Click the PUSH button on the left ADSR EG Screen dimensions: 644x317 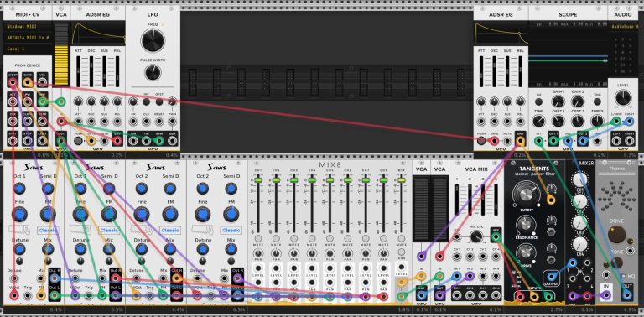click(78, 141)
